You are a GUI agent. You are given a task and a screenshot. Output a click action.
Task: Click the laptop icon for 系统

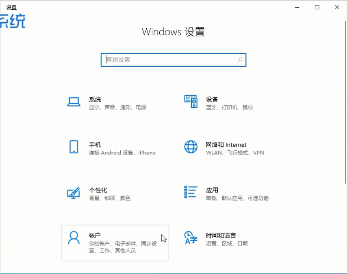[x=74, y=102]
